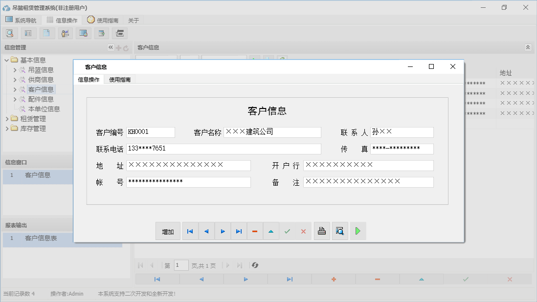Click the 客户名称 input field
This screenshot has width=537, height=302.
272,132
